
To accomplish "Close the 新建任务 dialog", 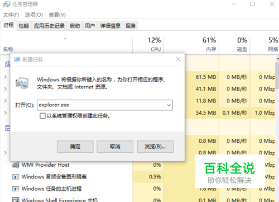I will (x=179, y=59).
